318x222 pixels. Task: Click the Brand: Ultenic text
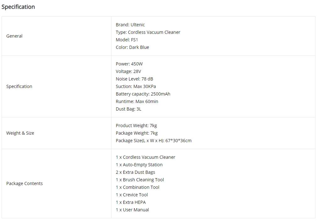130,25
